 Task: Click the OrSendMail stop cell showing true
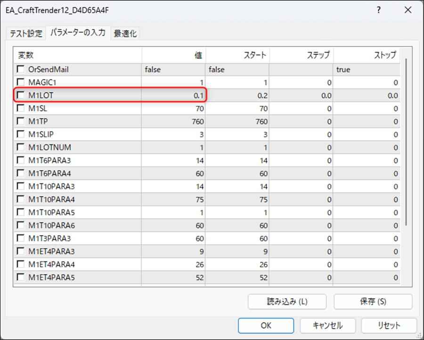(x=366, y=70)
